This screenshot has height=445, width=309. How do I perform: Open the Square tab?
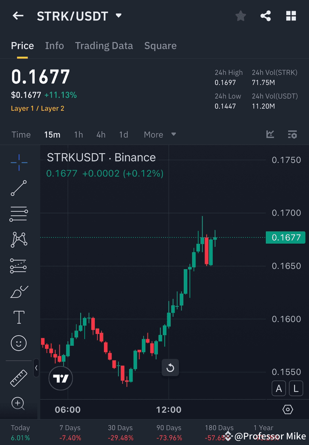(x=160, y=46)
